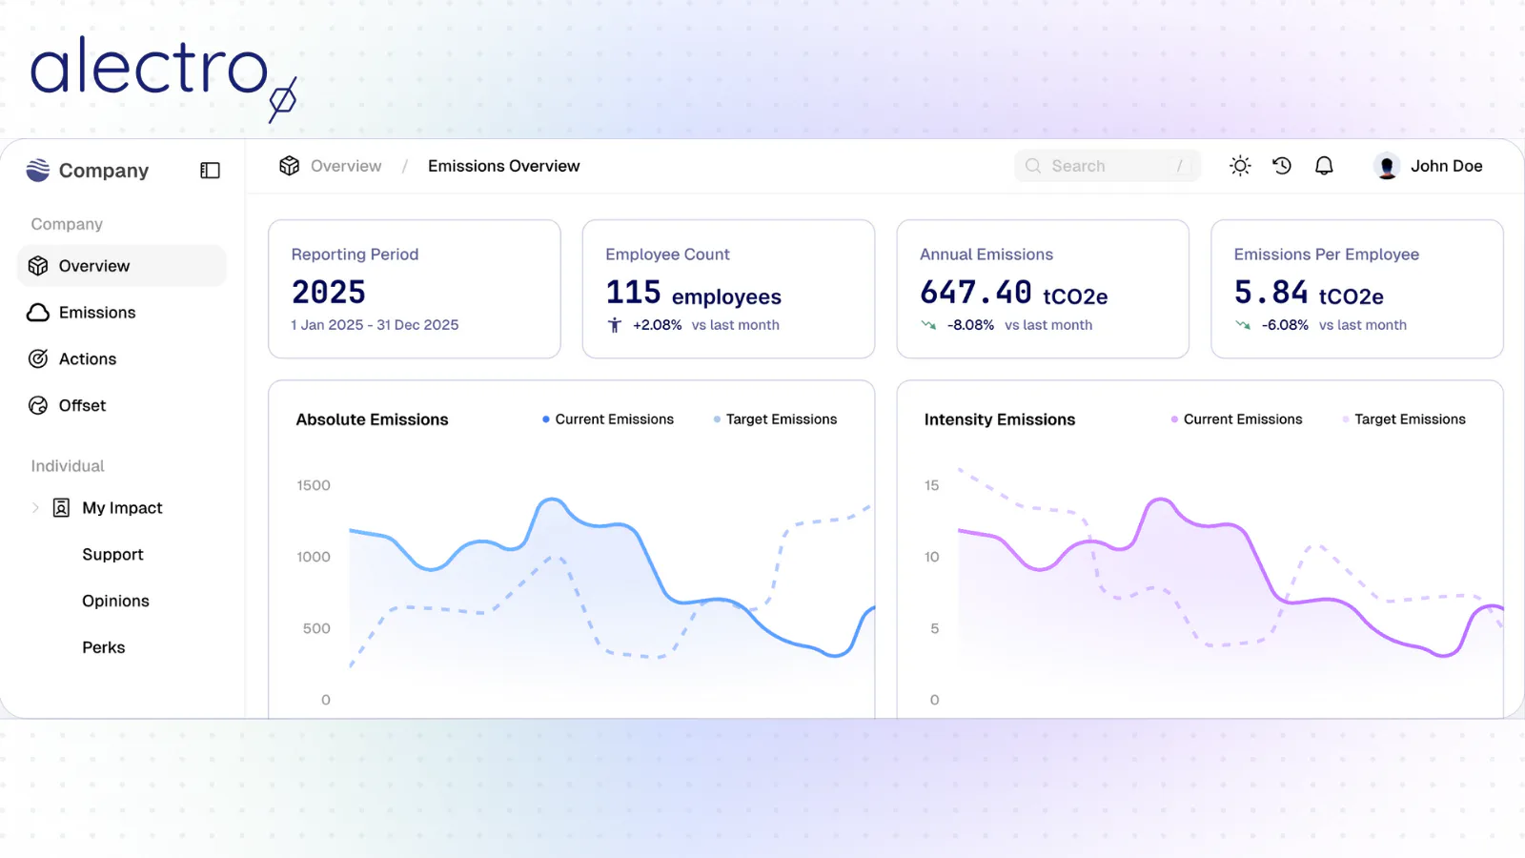Collapse sidebar with panel toggle icon
This screenshot has height=858, width=1525.
coord(210,171)
